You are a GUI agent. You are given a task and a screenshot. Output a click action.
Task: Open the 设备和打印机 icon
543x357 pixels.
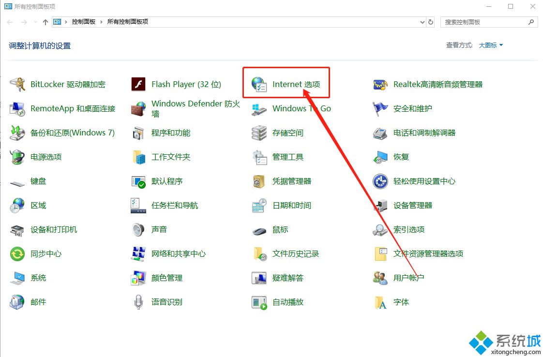(17, 230)
